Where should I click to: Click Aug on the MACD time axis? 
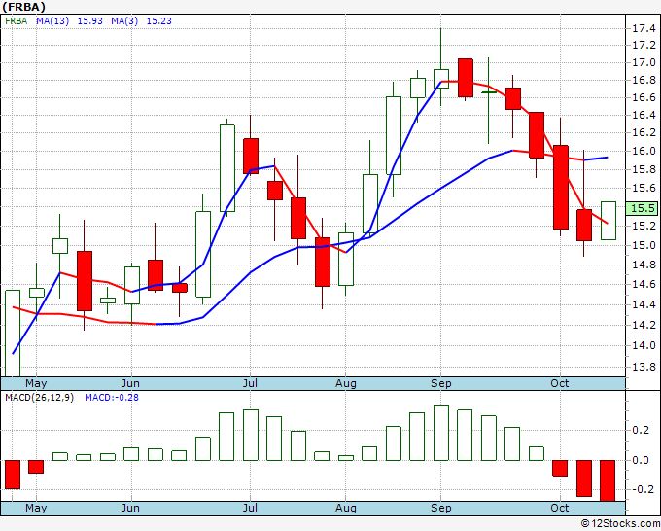346,508
